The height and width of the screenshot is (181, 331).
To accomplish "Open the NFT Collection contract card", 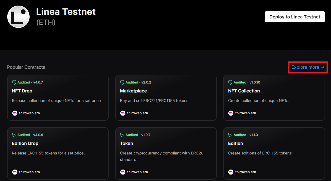I will (274, 98).
